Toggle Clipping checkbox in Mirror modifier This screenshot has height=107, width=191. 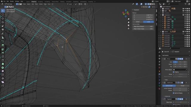(x=173, y=72)
